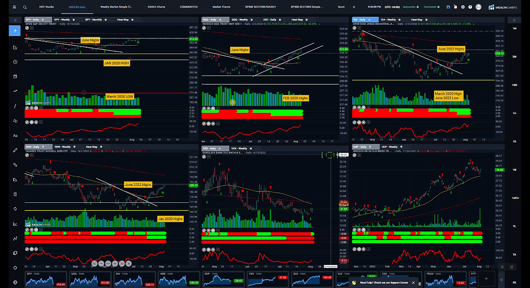Select the 1M timeframe on right bar

click(514, 28)
